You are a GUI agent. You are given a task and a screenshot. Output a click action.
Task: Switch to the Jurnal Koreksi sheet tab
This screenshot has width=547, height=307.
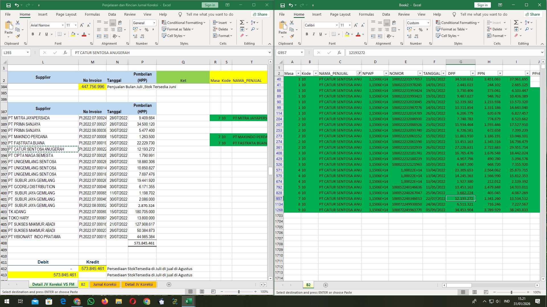(105, 284)
